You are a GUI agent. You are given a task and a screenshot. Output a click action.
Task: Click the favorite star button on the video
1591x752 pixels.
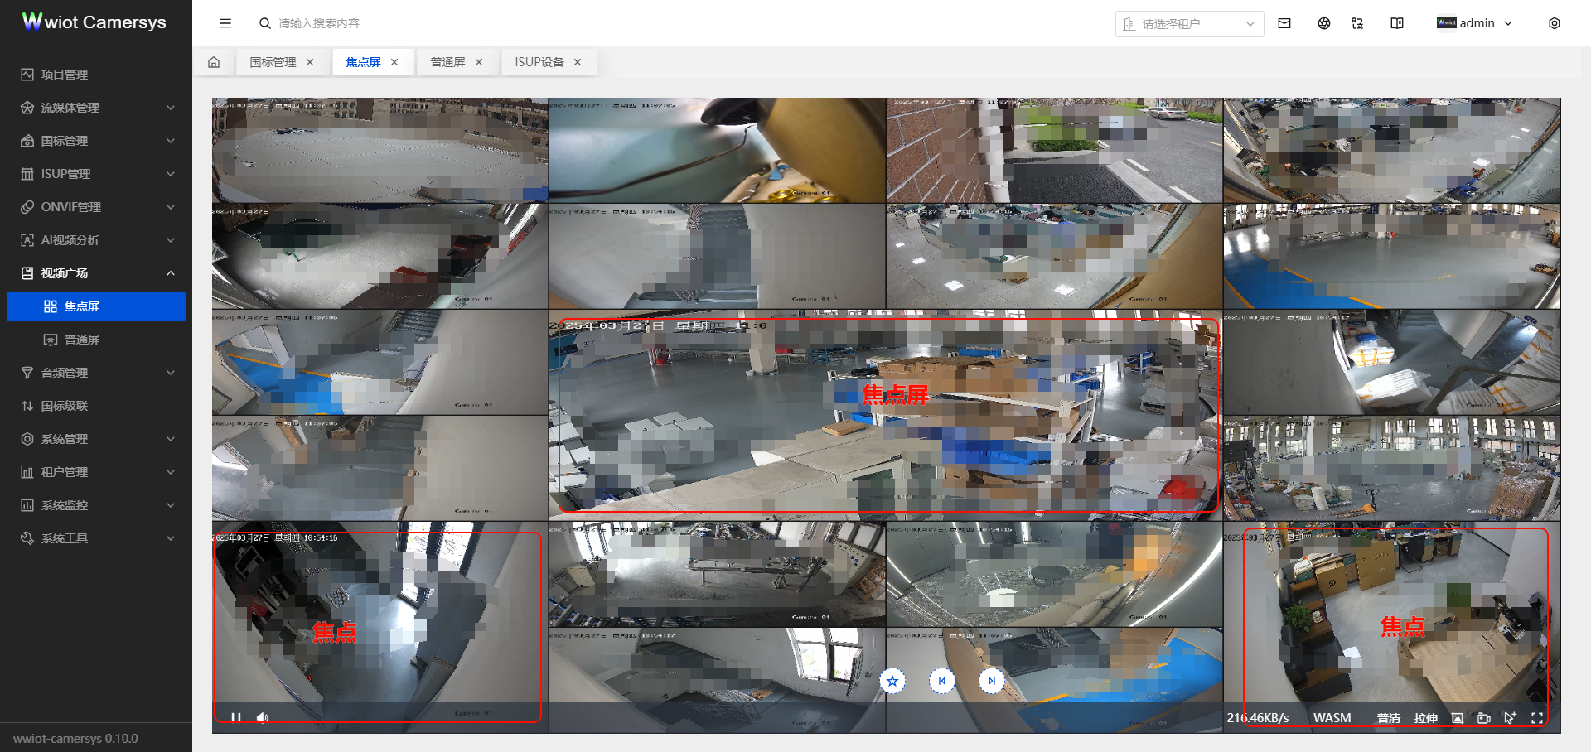(x=892, y=681)
